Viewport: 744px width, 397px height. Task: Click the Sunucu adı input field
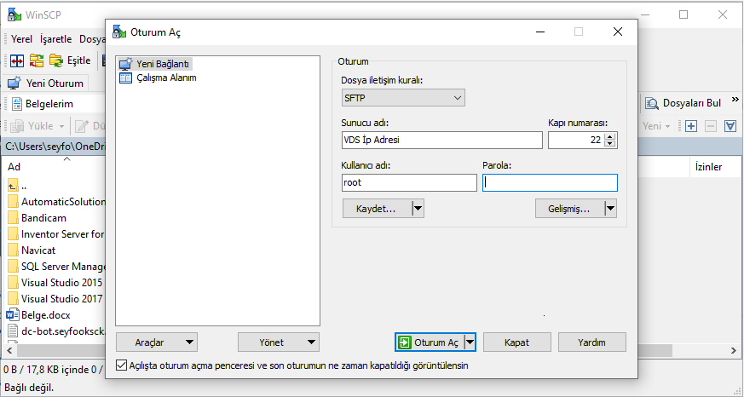(x=441, y=141)
